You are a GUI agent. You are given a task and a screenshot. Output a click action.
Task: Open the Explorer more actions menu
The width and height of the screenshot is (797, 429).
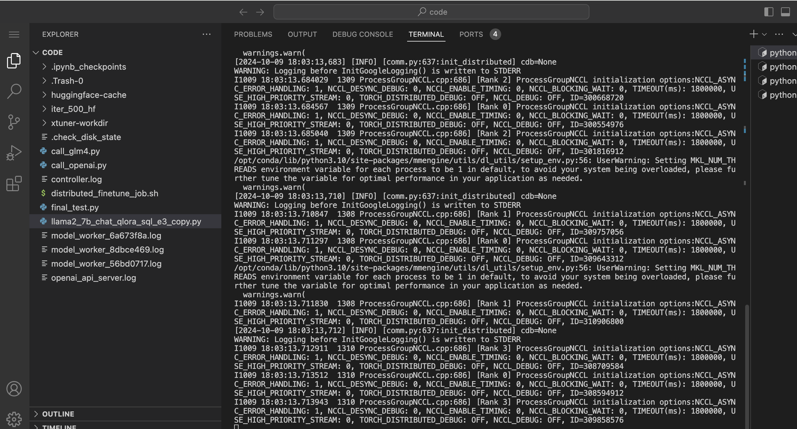(x=207, y=34)
